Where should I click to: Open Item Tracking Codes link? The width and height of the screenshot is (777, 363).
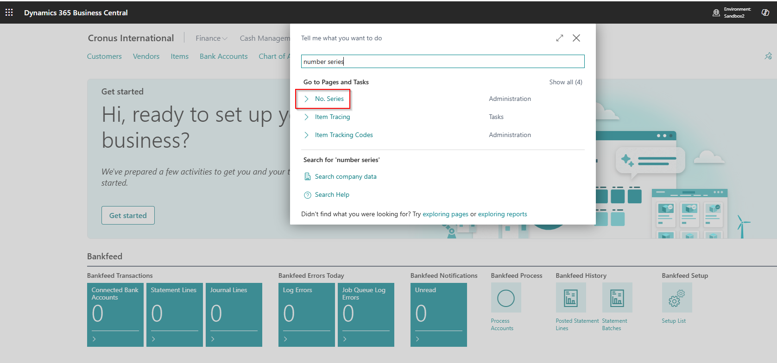pyautogui.click(x=344, y=135)
